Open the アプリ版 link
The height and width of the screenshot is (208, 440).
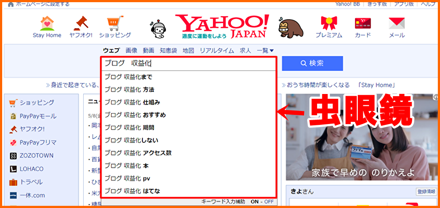tap(404, 4)
